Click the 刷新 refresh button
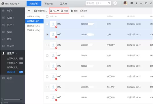This screenshot has height=104, width=153. (x=84, y=11)
